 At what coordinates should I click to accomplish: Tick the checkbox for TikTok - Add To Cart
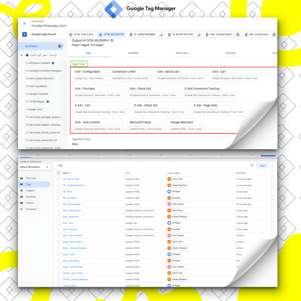click(58, 273)
